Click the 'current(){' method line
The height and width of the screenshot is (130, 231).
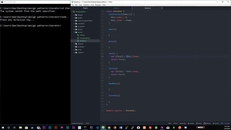click(x=114, y=96)
